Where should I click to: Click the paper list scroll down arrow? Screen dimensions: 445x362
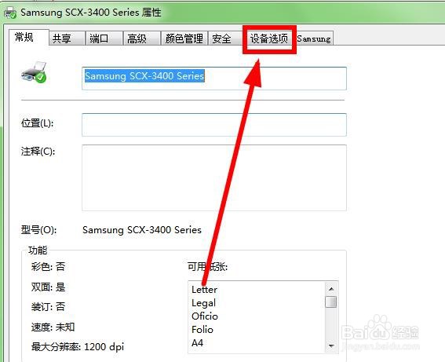[x=331, y=346]
